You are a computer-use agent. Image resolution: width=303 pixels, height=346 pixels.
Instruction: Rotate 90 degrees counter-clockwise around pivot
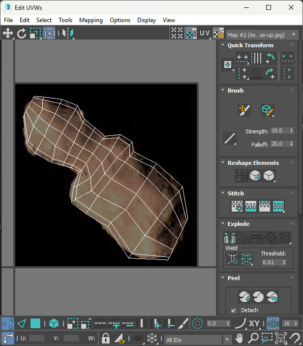[x=270, y=59]
